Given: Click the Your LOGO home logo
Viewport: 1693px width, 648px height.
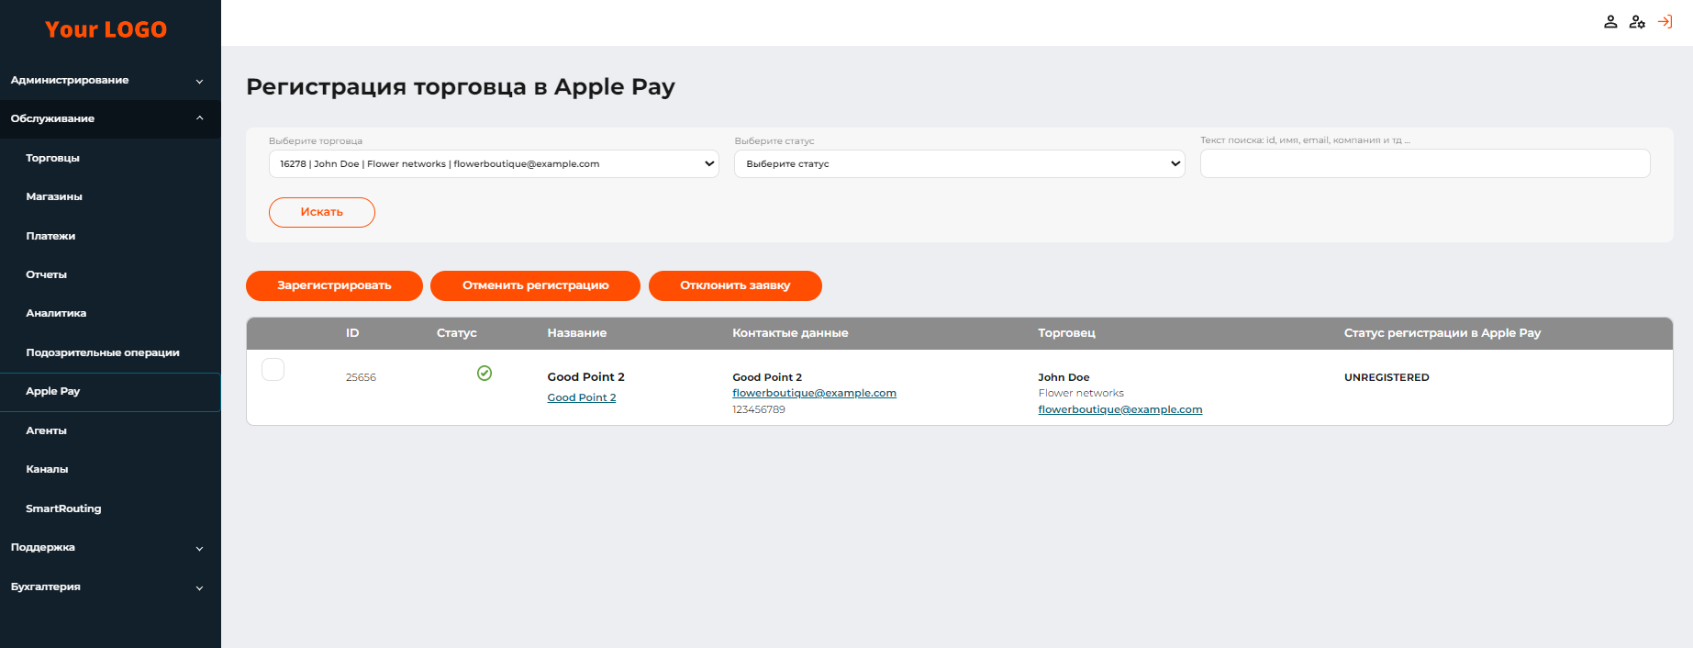Looking at the screenshot, I should pos(106,29).
